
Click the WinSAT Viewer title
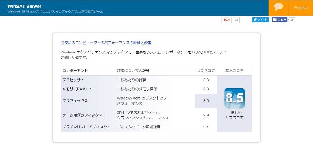tap(24, 6)
